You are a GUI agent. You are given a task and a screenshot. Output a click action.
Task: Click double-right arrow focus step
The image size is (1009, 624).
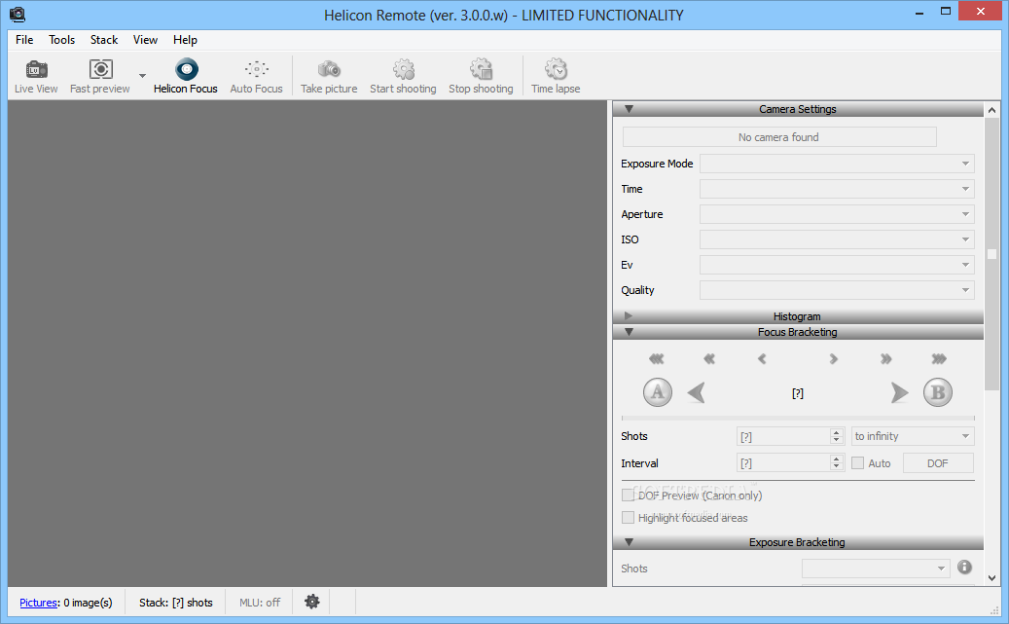886,358
